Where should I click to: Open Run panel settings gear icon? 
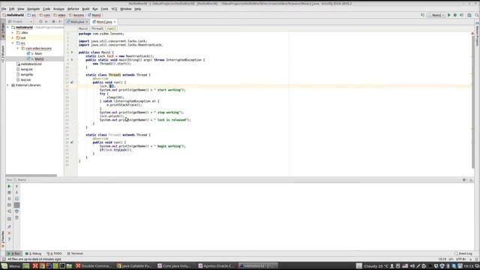point(464,180)
